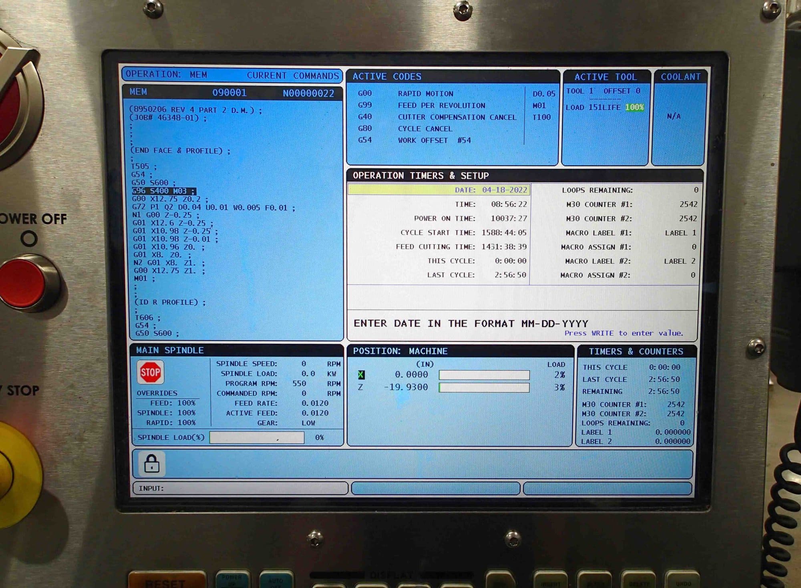Select the LOOPS REMAINING row in Operation Timers
The image size is (801, 588).
(x=630, y=190)
